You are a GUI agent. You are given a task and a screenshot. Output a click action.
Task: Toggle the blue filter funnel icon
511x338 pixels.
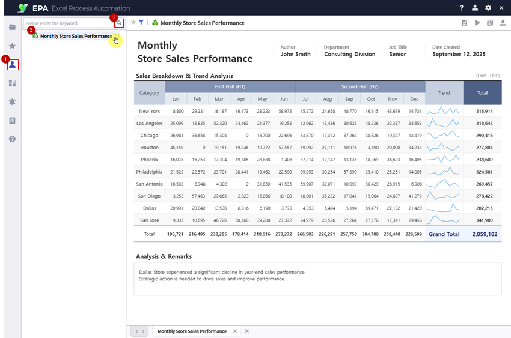(141, 23)
